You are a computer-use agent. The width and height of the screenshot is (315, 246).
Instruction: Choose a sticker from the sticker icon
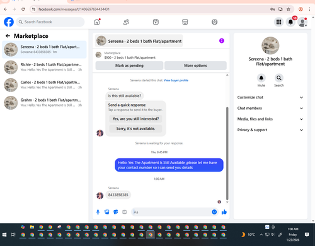116,212
